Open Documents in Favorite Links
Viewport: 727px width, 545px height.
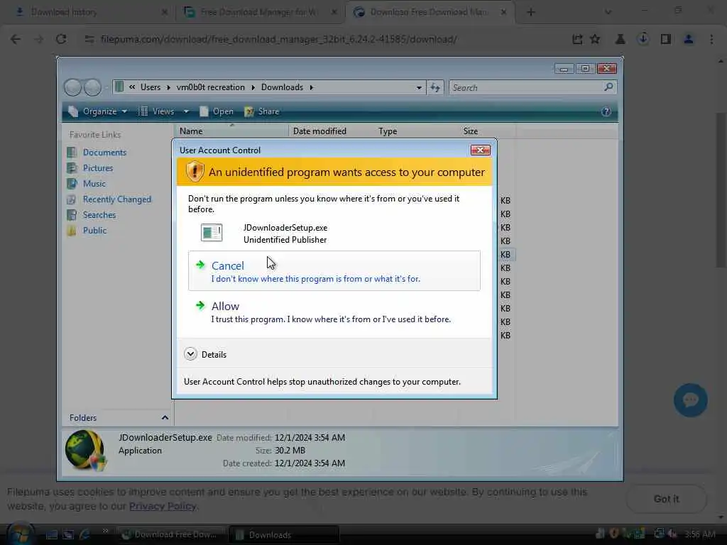[x=104, y=153]
